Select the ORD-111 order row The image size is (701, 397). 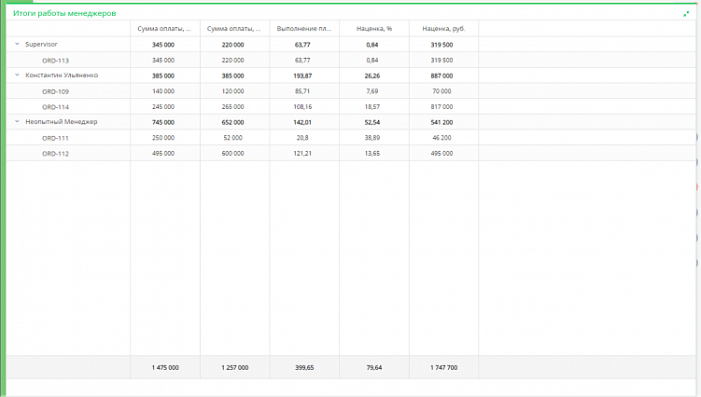point(56,138)
